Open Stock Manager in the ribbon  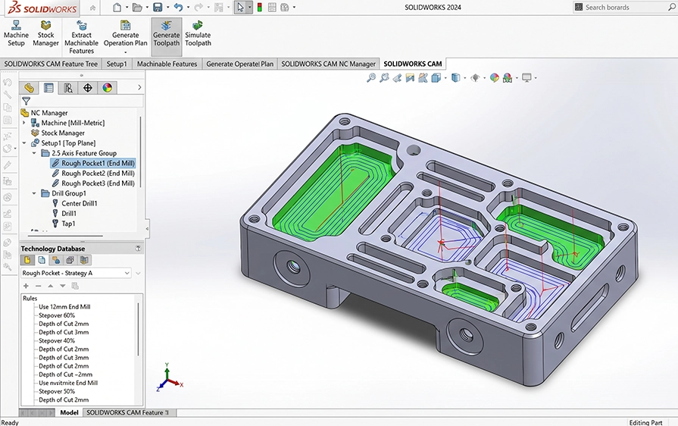45,33
